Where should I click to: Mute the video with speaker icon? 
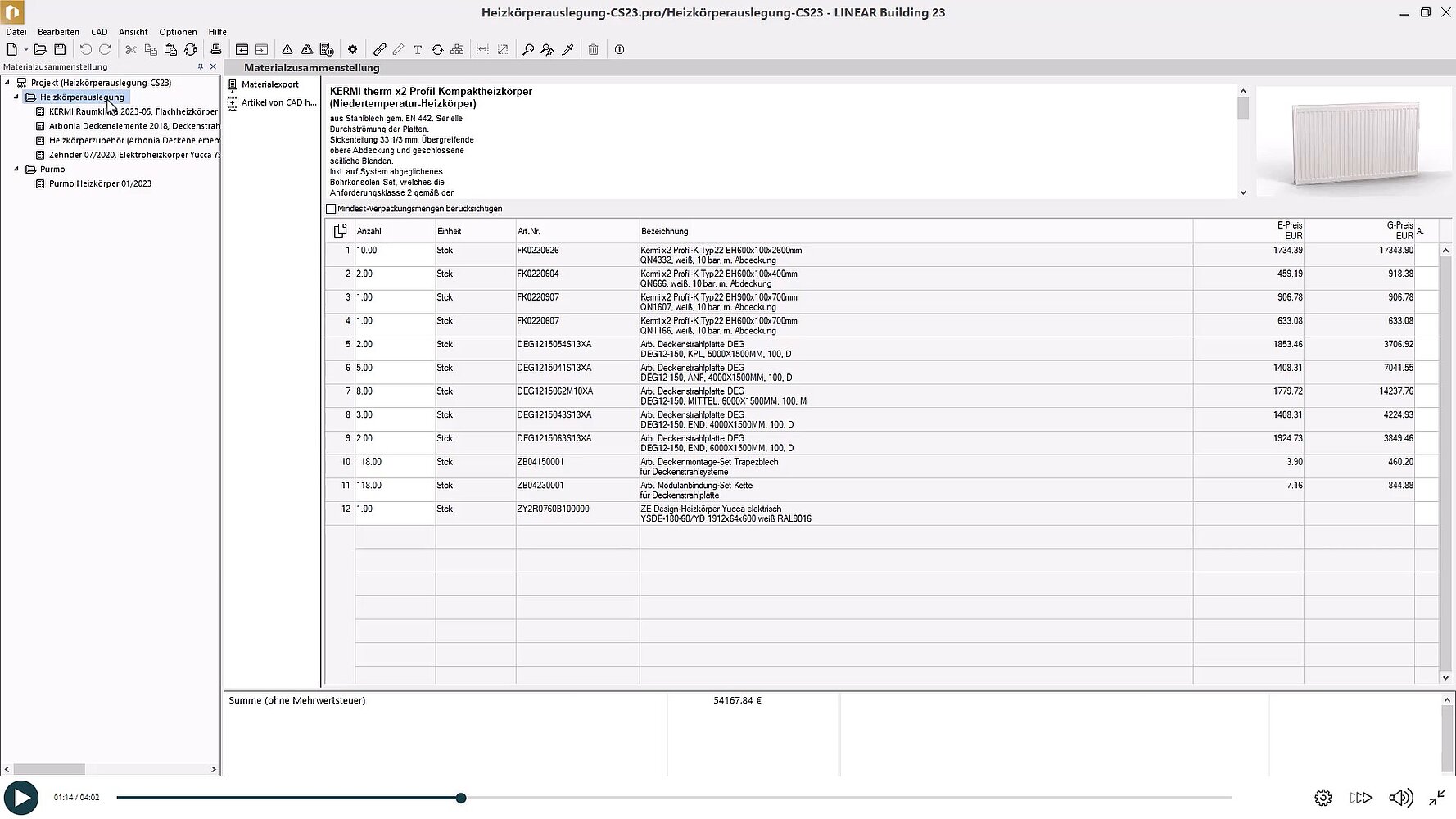pyautogui.click(x=1400, y=798)
